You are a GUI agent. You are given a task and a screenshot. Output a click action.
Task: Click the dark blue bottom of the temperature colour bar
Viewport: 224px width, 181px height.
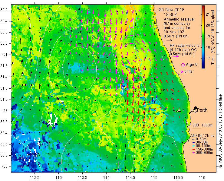coord(203,67)
